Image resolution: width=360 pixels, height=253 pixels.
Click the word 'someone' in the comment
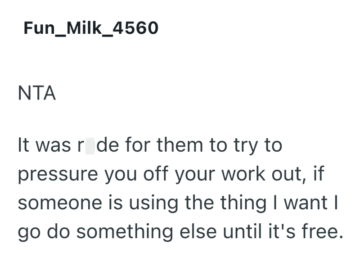pyautogui.click(x=60, y=203)
